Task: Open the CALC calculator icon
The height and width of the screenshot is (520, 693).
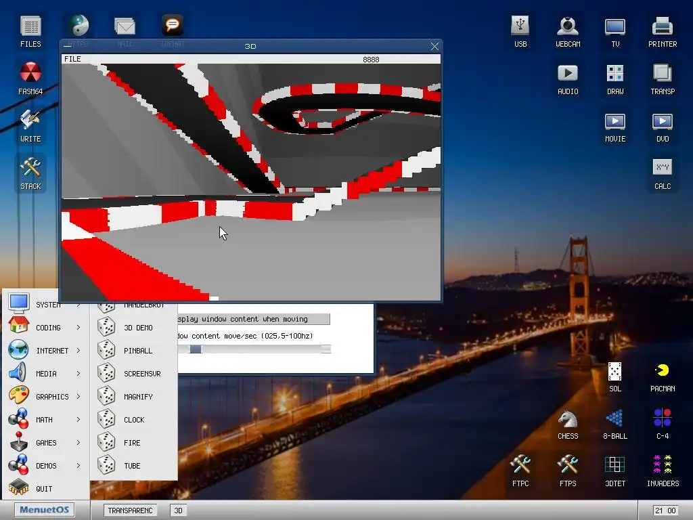Action: click(x=662, y=174)
